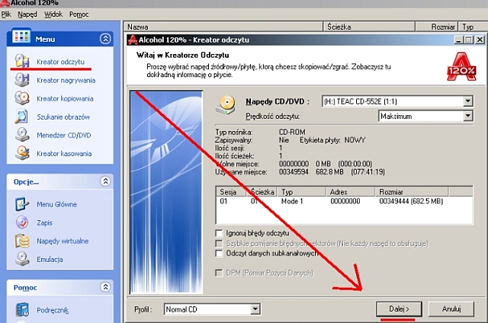Open Kreator odczytu link
This screenshot has height=323, width=488.
(x=61, y=62)
